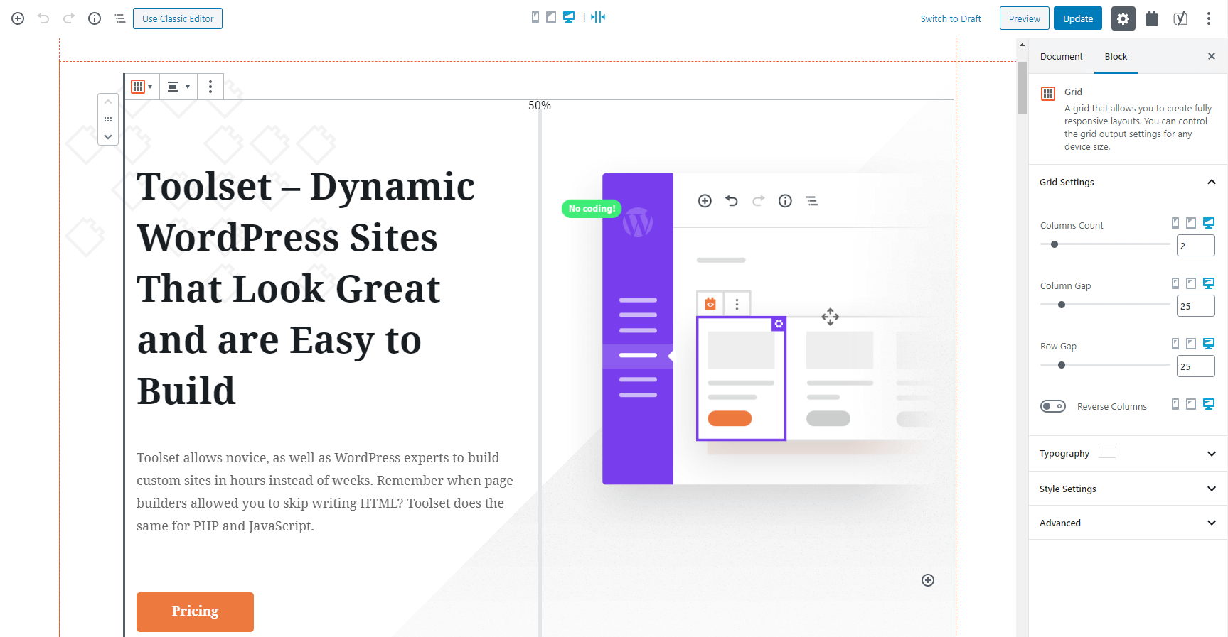Move Grid block down
Image resolution: width=1228 pixels, height=637 pixels.
[x=108, y=136]
